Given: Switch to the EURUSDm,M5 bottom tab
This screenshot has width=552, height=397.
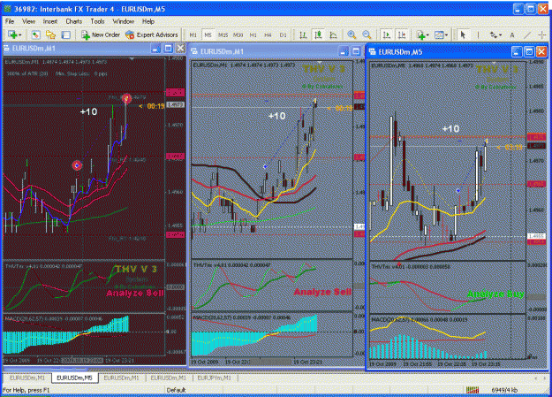Looking at the screenshot, I should click(74, 378).
